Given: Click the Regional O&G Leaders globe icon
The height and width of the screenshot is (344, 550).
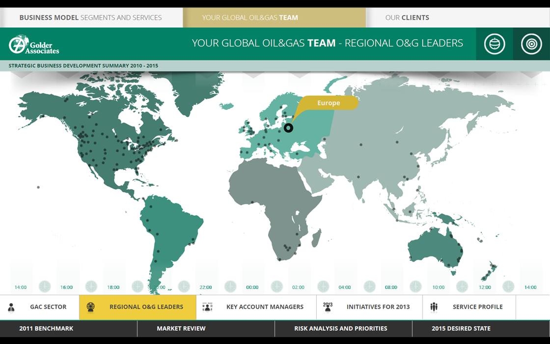Looking at the screenshot, I should pos(90,307).
